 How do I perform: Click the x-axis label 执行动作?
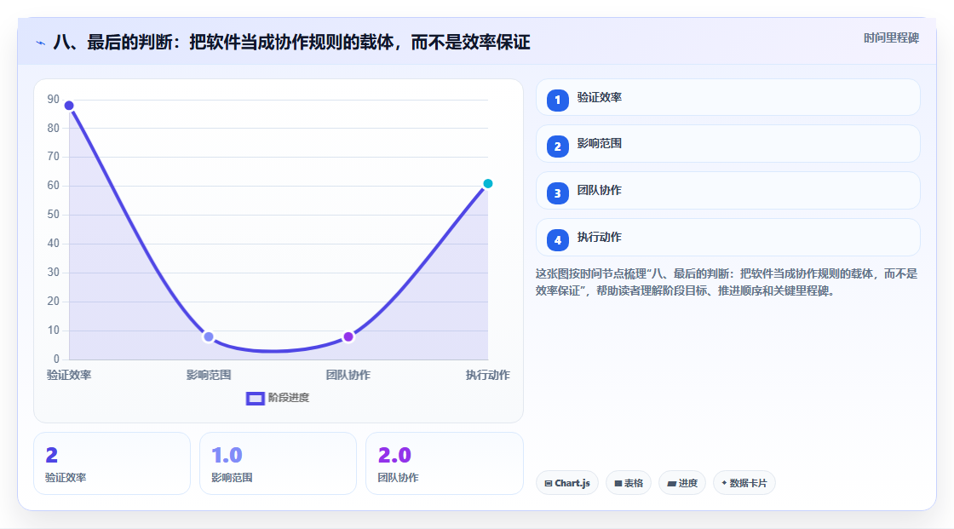[488, 375]
